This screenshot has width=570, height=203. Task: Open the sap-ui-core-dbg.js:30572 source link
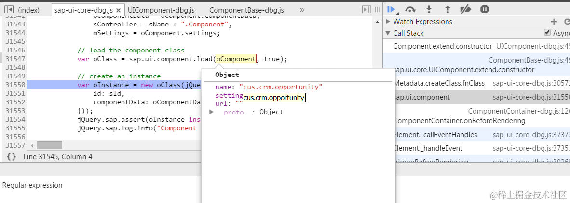coord(531,83)
